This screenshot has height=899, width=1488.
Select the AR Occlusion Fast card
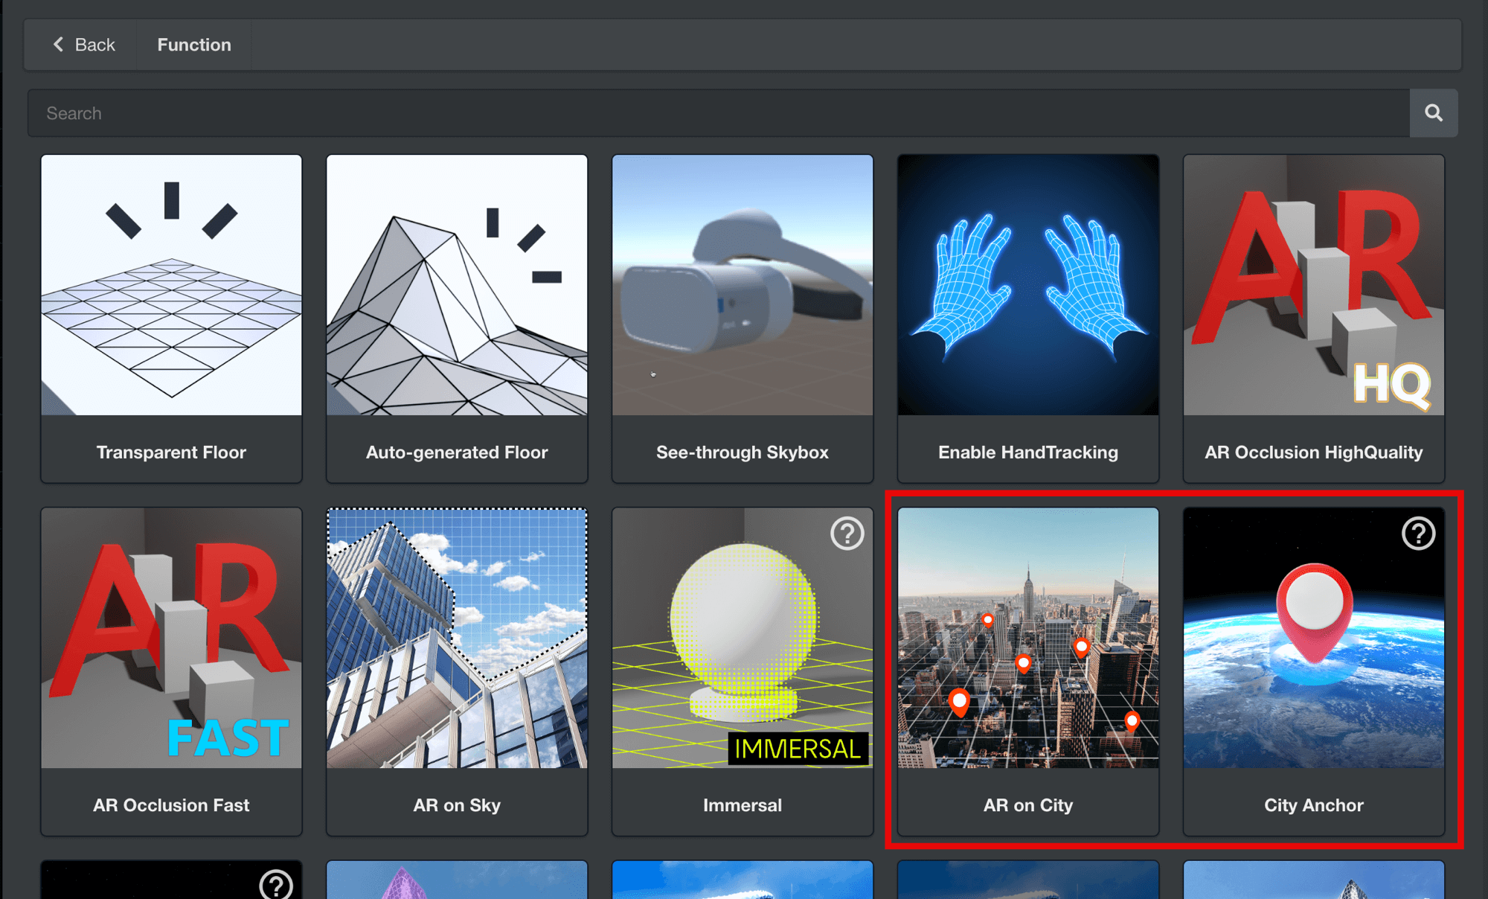coord(171,671)
